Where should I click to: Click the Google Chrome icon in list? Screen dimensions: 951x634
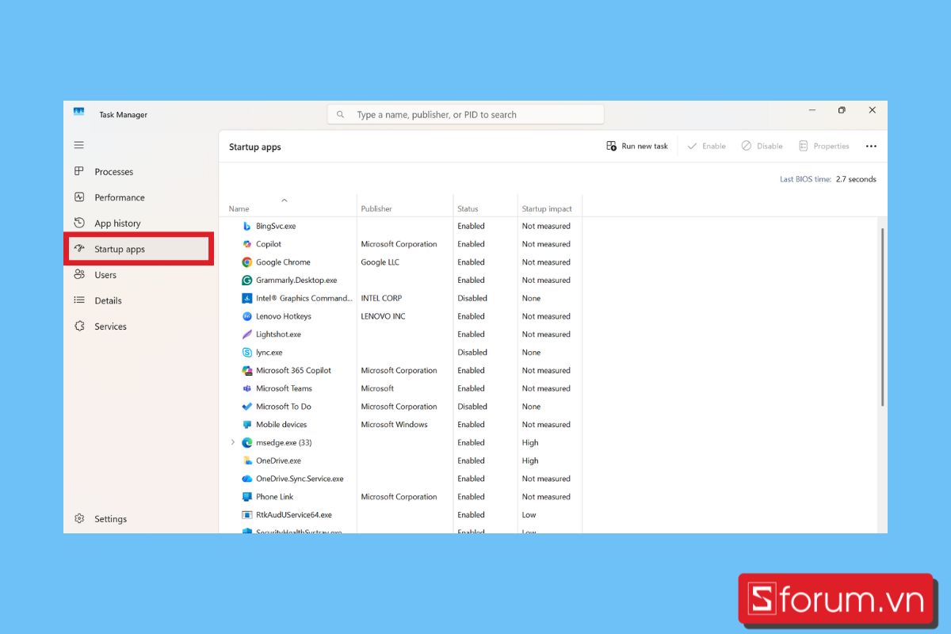coord(247,262)
